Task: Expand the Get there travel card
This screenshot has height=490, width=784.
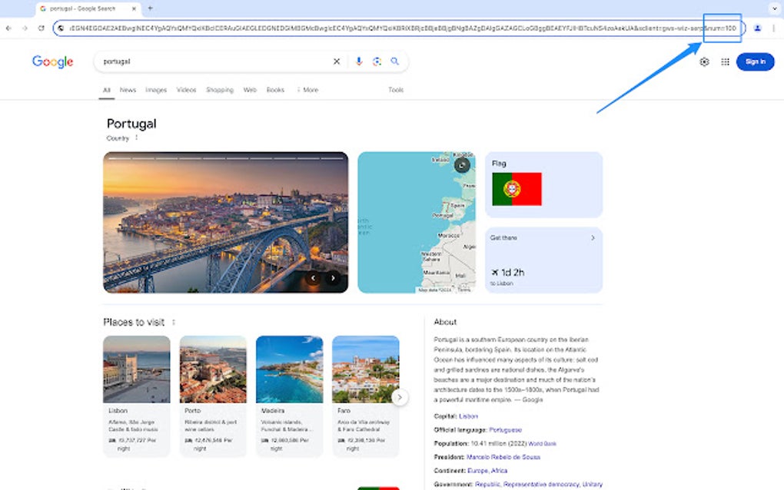Action: point(593,238)
